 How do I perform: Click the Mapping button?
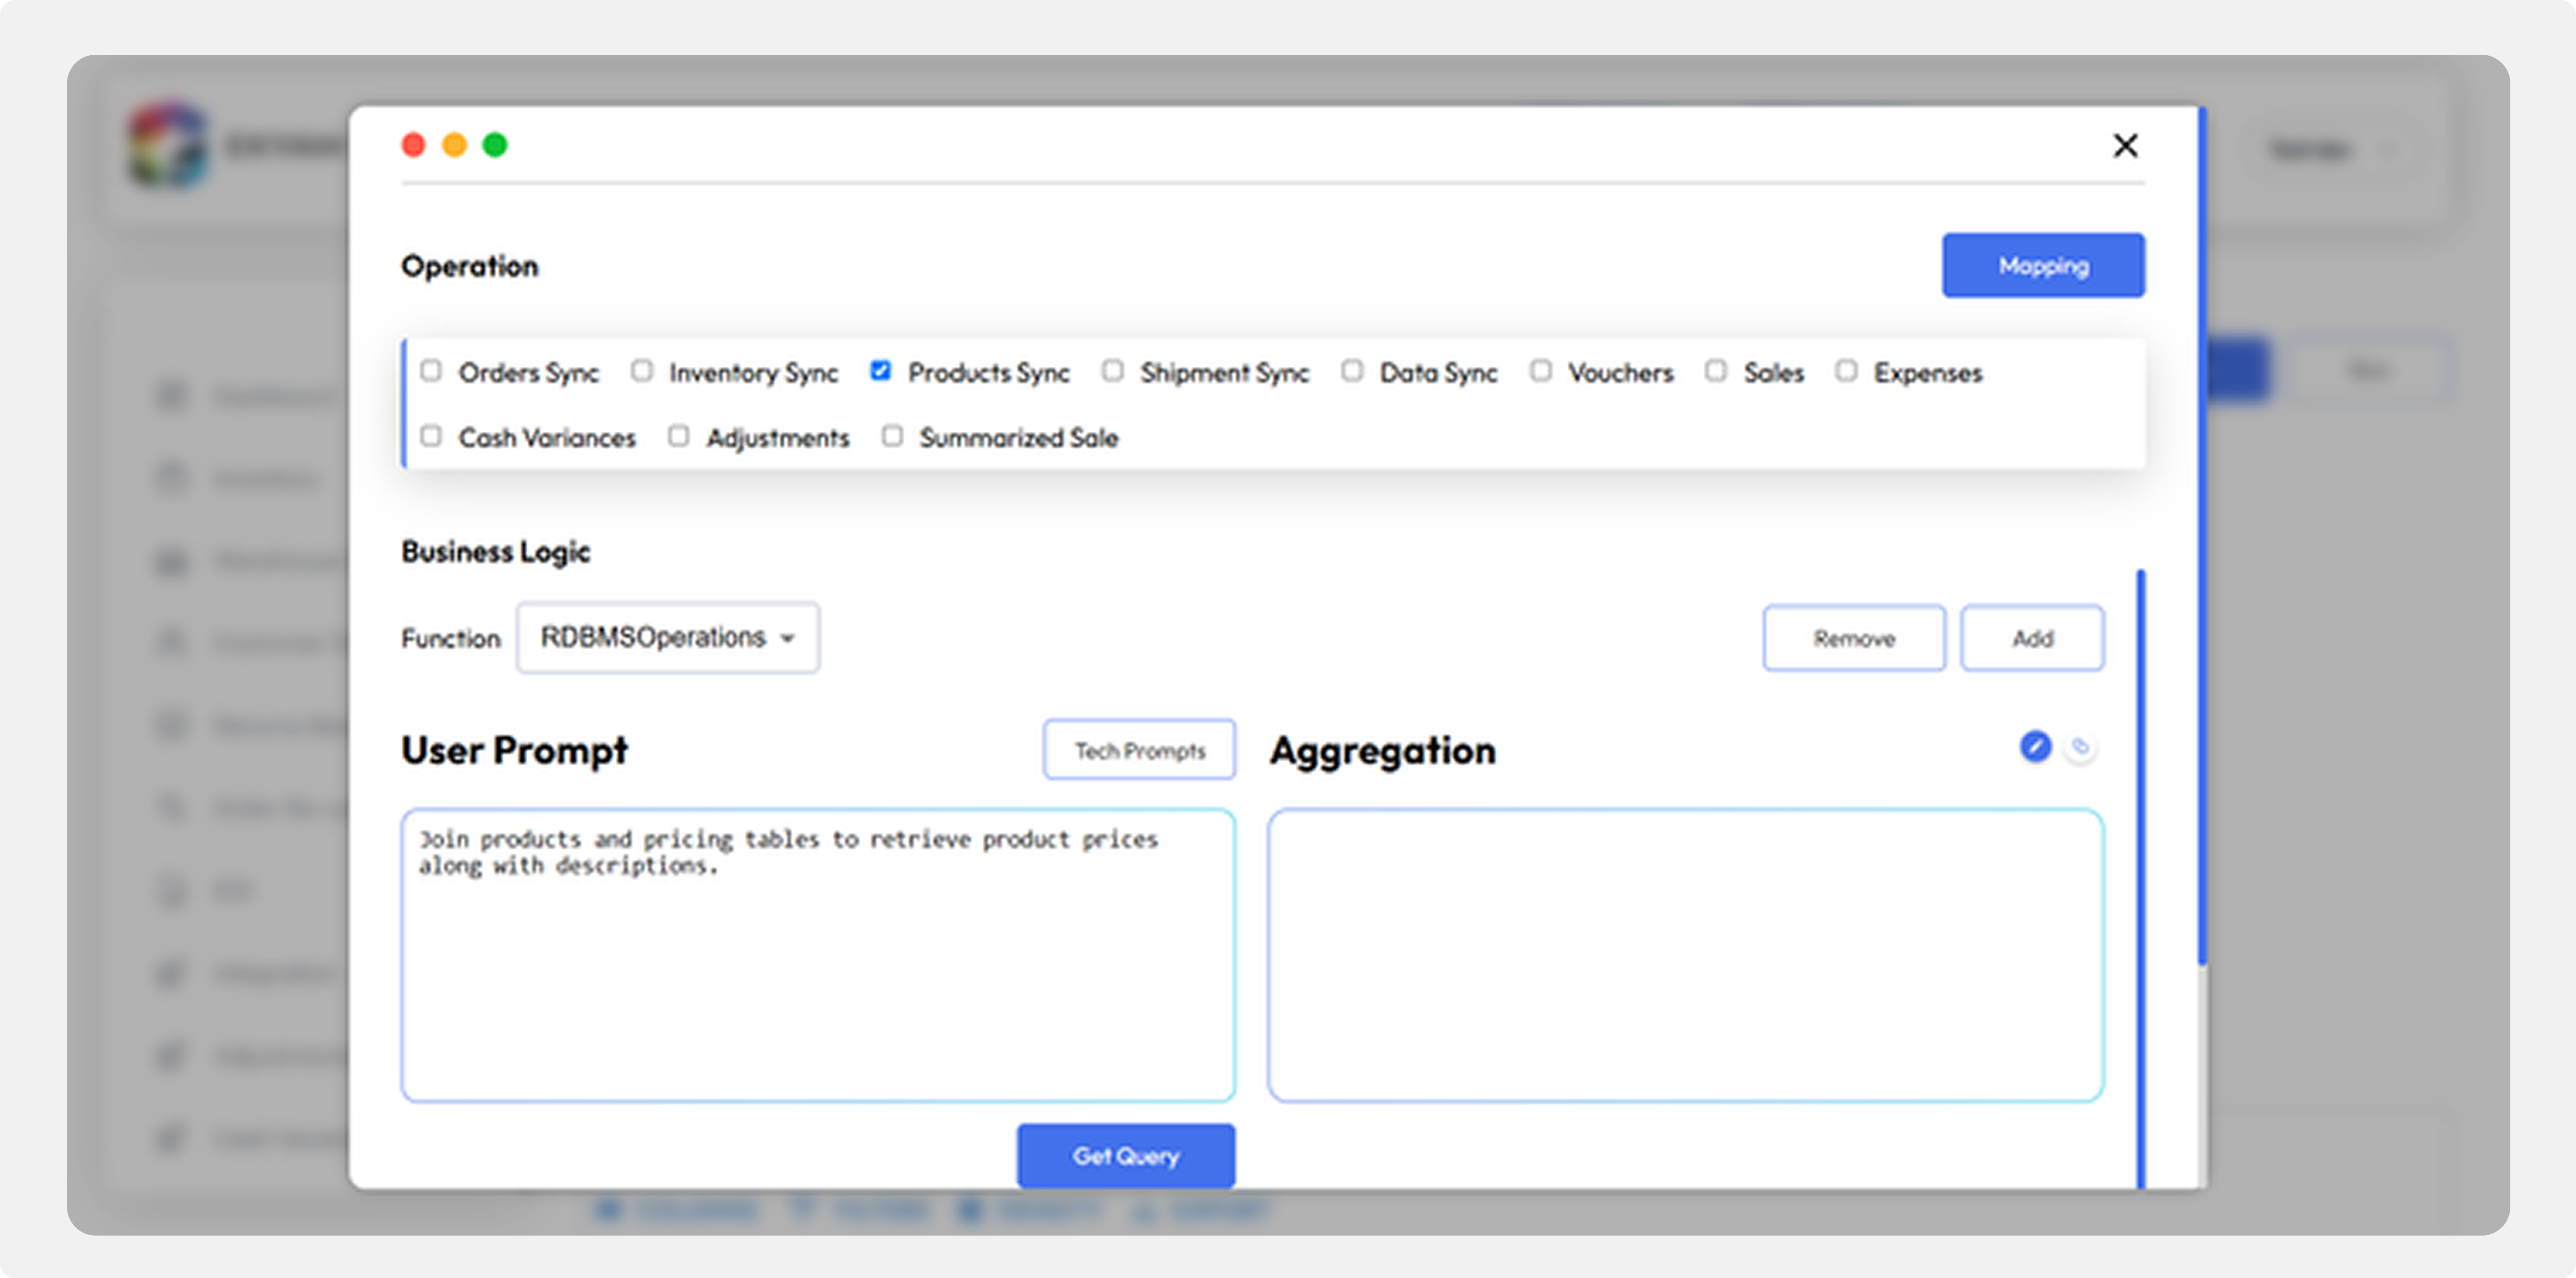[2043, 265]
